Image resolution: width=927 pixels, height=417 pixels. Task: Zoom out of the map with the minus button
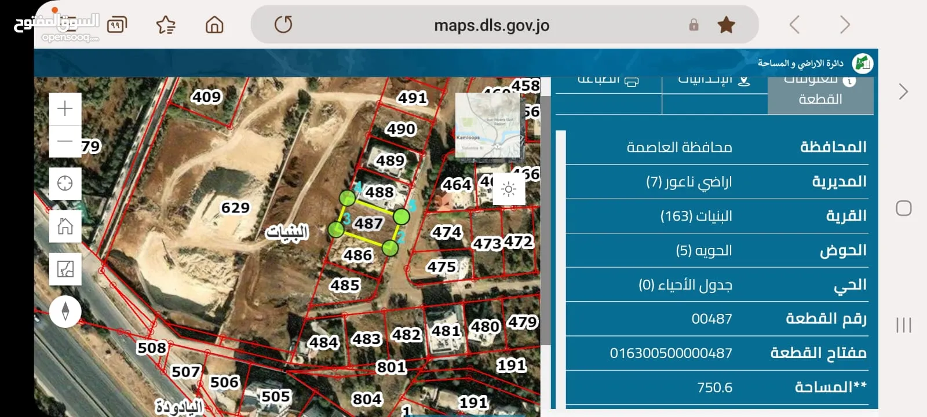pyautogui.click(x=65, y=141)
